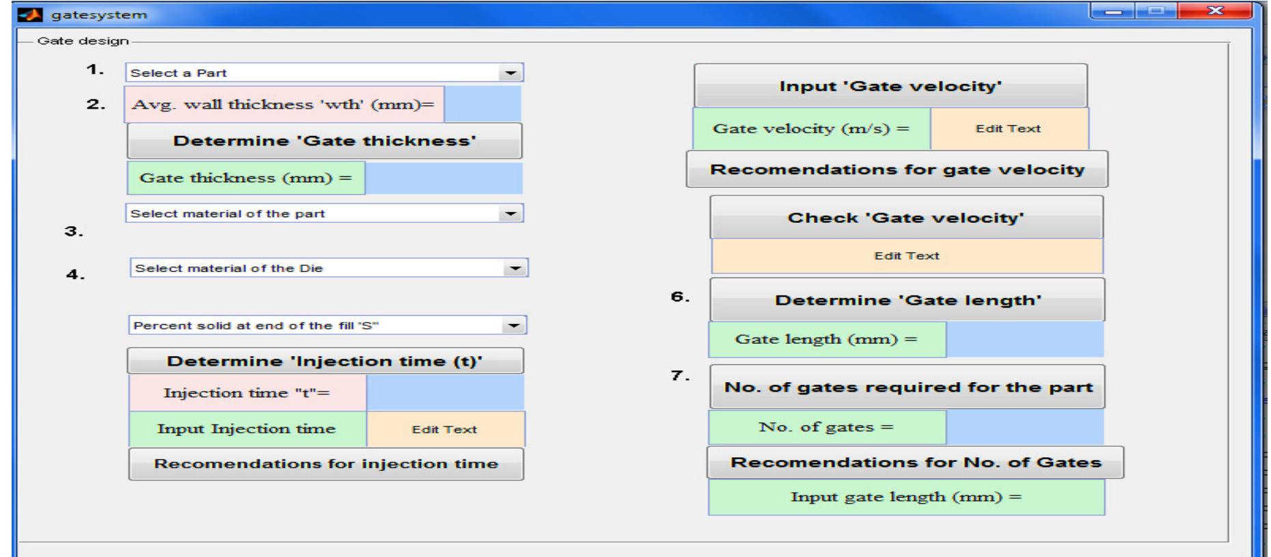
Task: Click Determine 'Injection time (t)' button
Action: [x=325, y=361]
